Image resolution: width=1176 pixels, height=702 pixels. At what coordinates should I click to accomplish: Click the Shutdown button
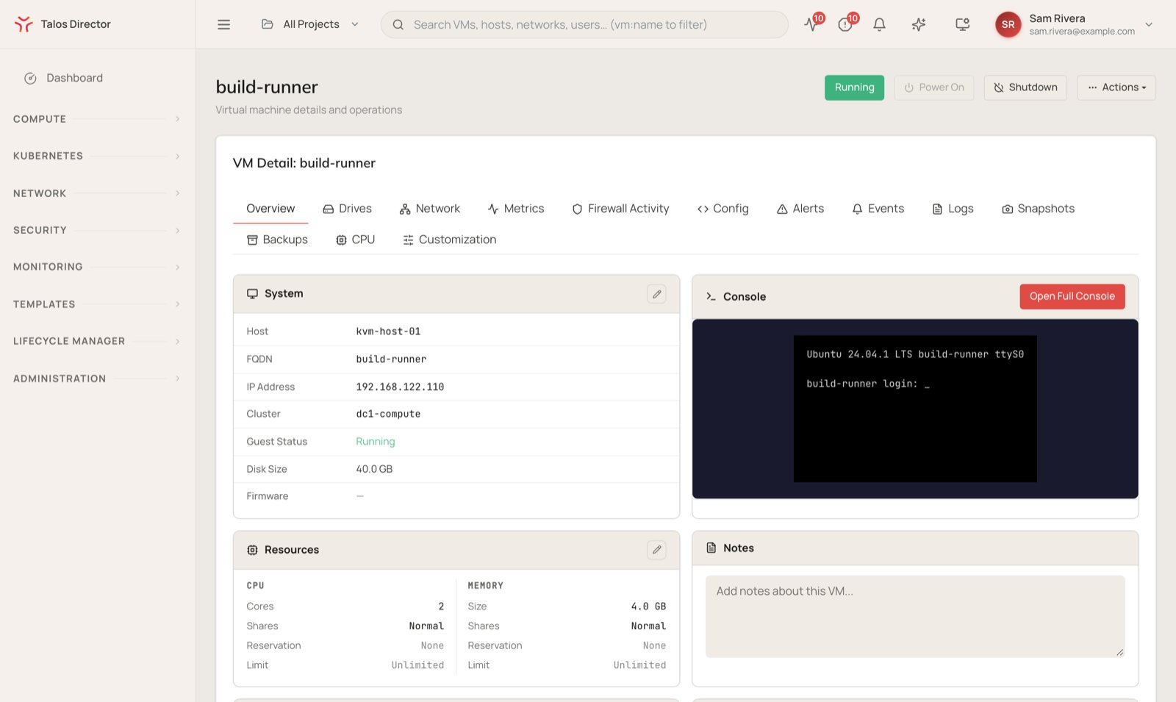pyautogui.click(x=1025, y=87)
